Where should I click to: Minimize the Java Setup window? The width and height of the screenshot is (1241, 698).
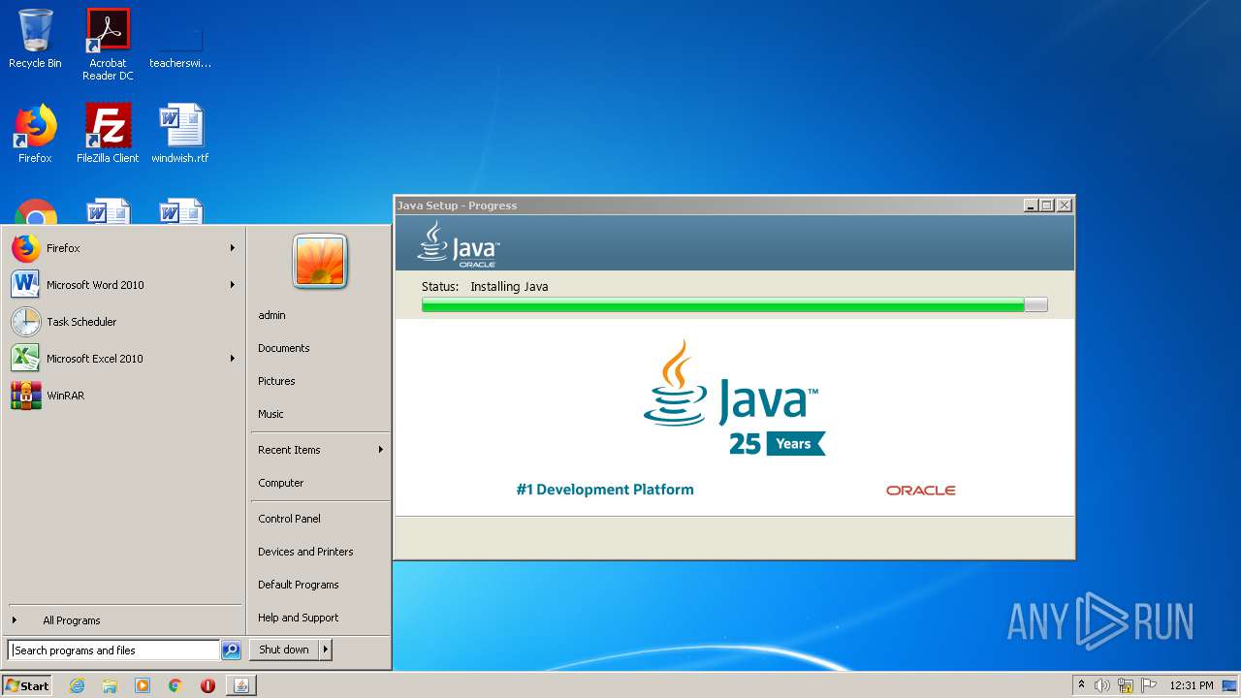pyautogui.click(x=1031, y=206)
